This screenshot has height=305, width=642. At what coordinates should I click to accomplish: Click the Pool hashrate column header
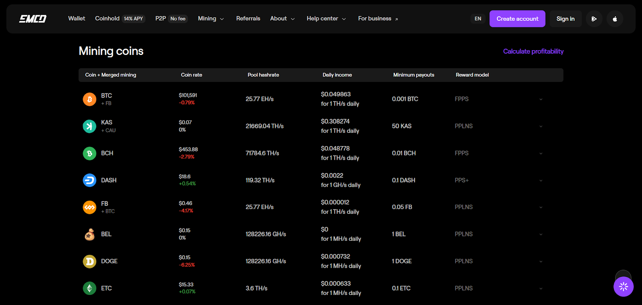263,75
